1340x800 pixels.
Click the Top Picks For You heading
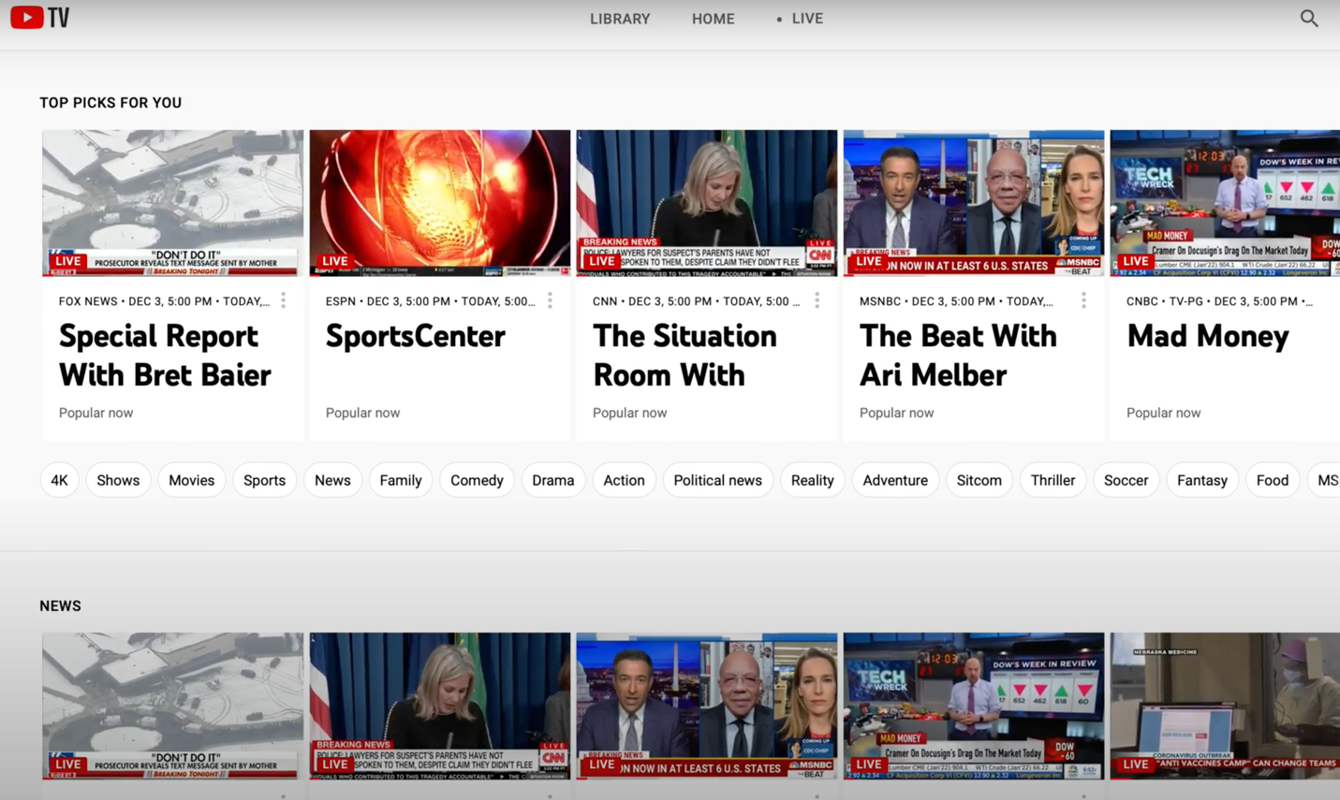pyautogui.click(x=110, y=103)
